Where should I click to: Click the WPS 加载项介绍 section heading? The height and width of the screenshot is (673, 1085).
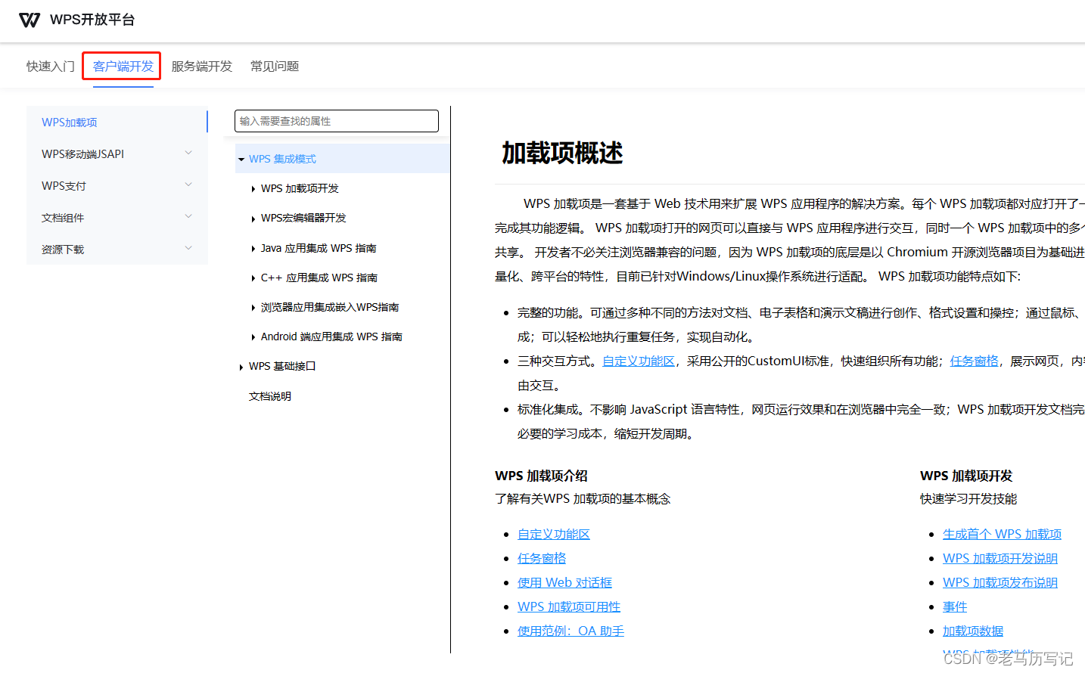541,476
